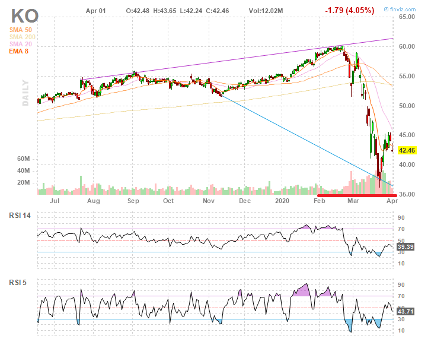This screenshot has height=345, width=431.
Task: Click the Sep month label
Action: 133,201
